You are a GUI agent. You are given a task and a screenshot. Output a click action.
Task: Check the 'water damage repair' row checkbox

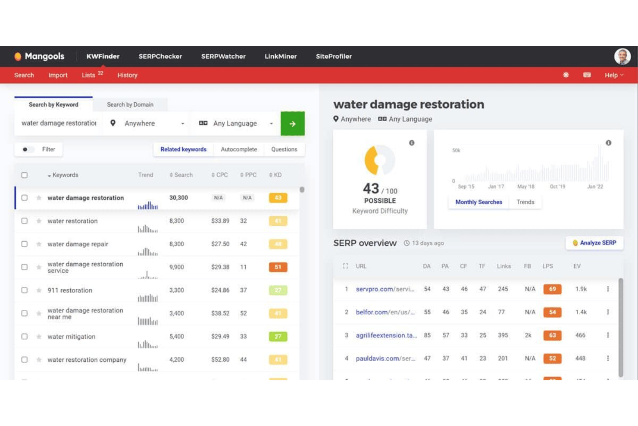coord(25,244)
